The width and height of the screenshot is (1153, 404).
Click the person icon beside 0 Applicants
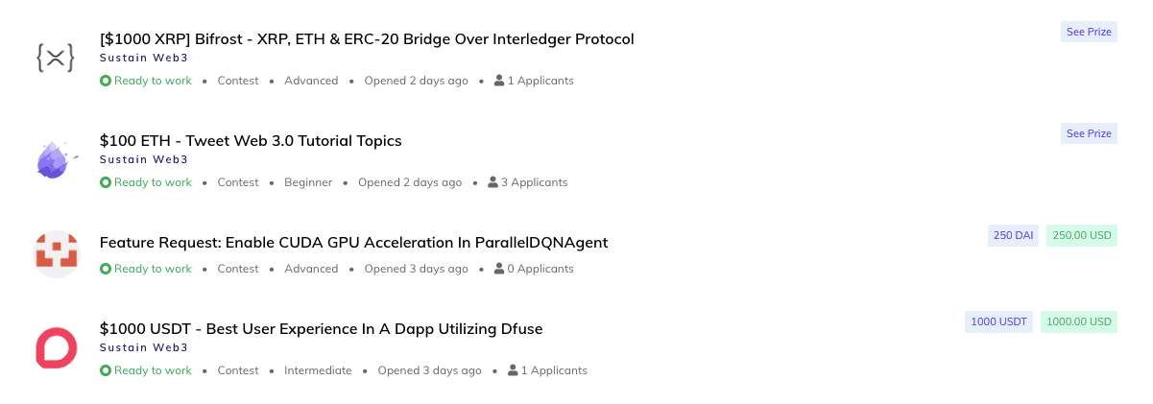coord(499,269)
